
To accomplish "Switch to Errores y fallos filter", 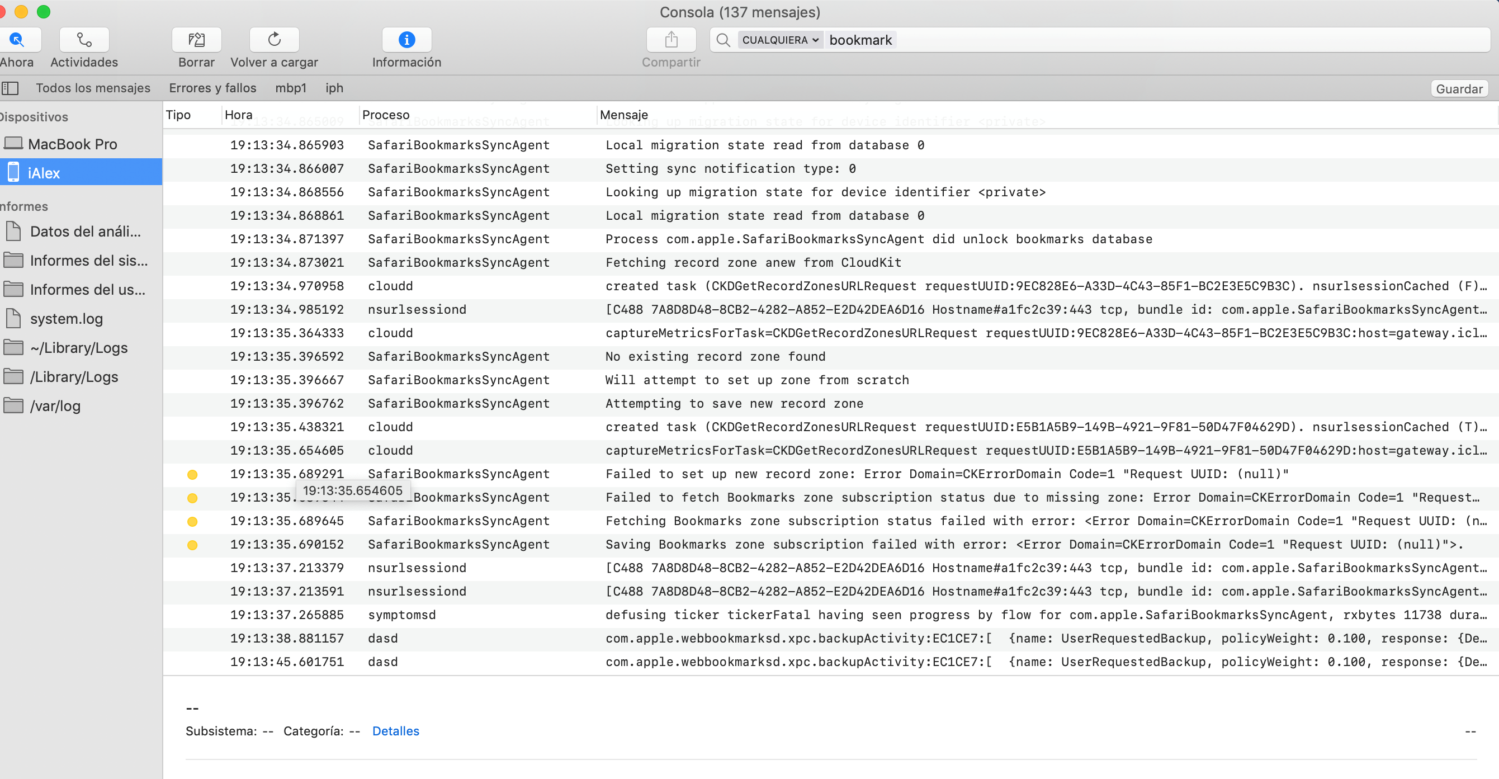I will point(212,88).
